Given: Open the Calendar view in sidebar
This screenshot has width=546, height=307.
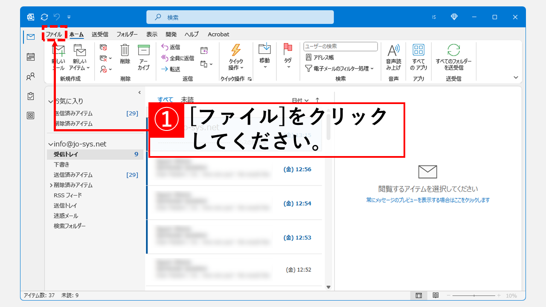Looking at the screenshot, I should (30, 57).
